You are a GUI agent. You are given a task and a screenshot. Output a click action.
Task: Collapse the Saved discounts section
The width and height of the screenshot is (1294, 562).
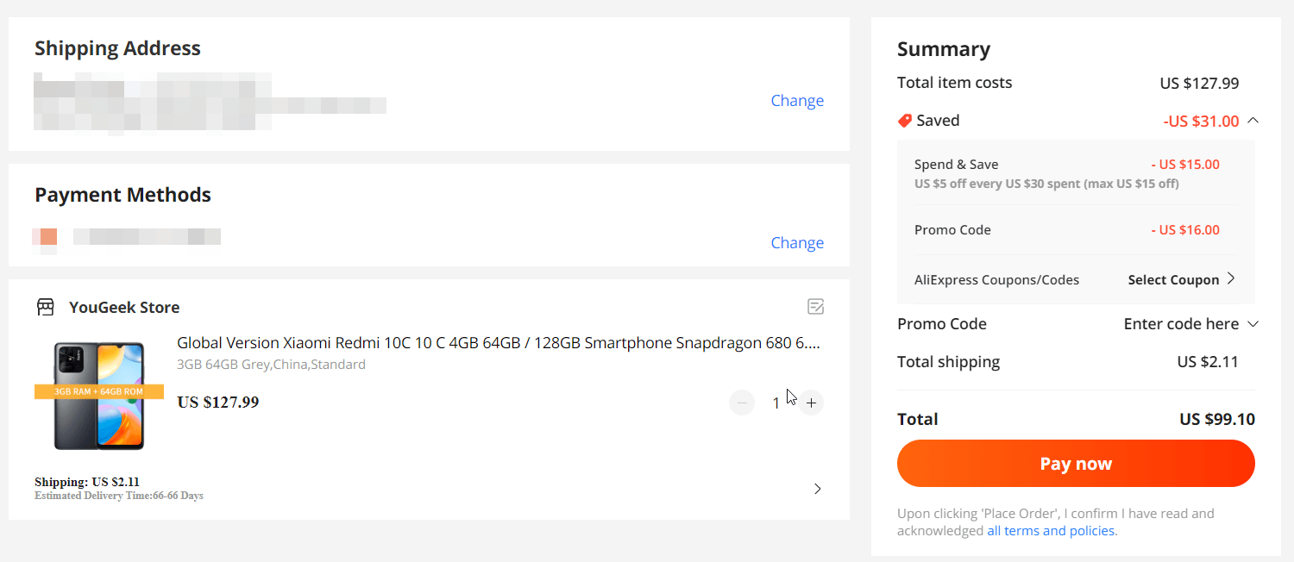(x=1253, y=121)
